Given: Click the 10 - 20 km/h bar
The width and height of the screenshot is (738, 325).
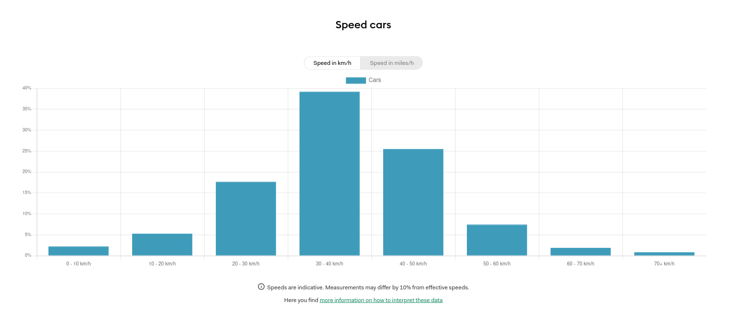Looking at the screenshot, I should [162, 244].
